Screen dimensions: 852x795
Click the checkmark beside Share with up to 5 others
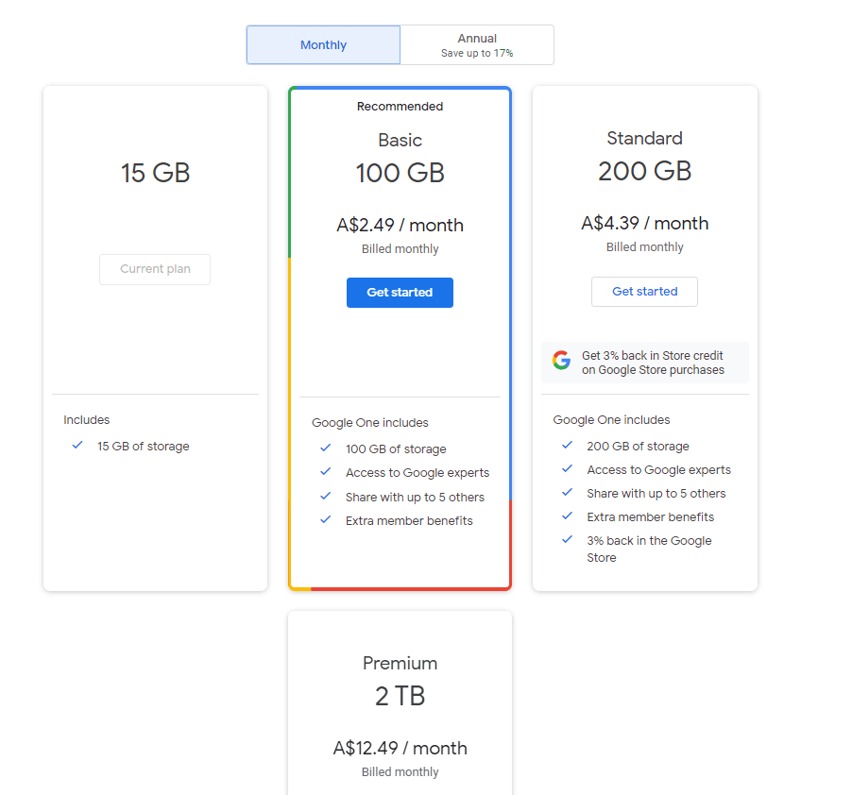(x=326, y=496)
